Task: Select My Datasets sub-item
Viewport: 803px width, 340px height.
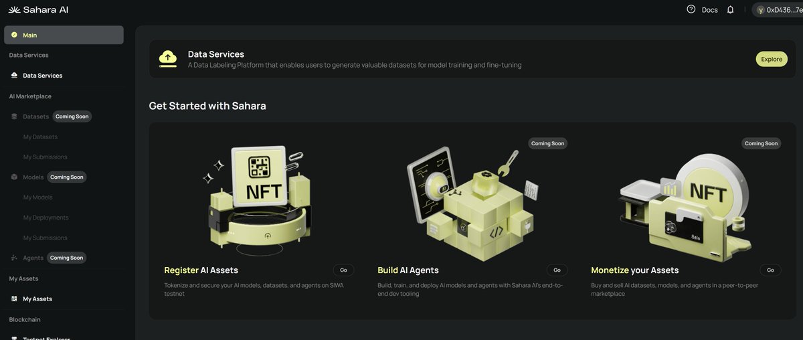Action: coord(40,137)
